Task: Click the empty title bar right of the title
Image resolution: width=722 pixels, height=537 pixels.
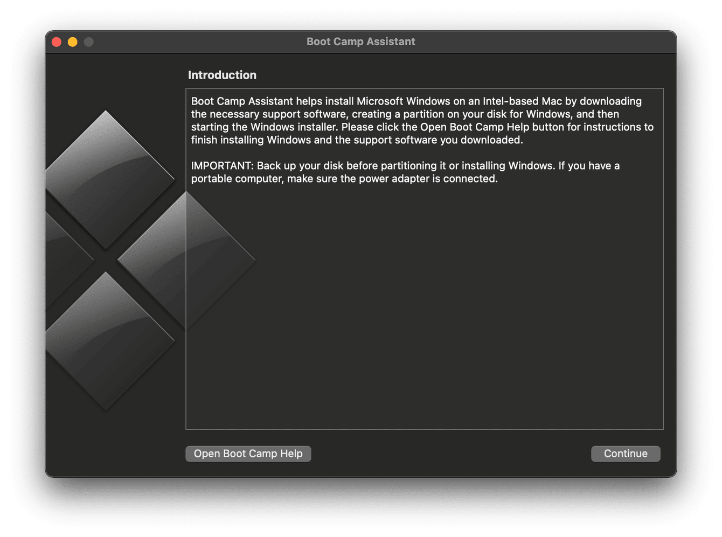Action: (x=539, y=42)
